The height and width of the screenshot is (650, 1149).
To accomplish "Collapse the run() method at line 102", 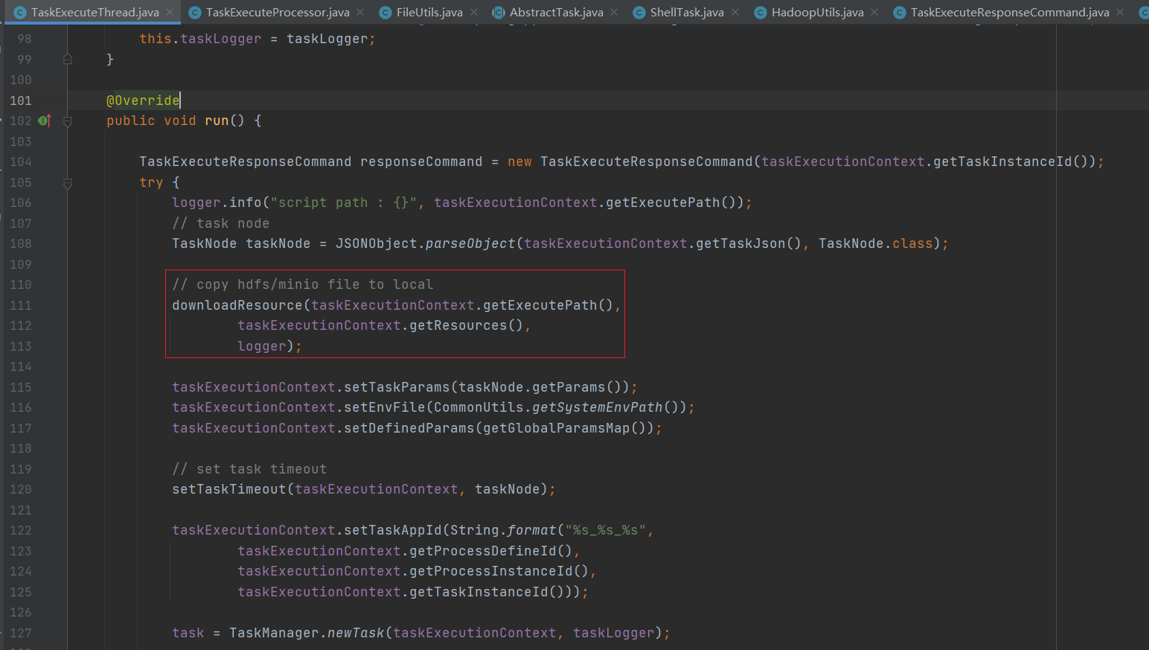I will 68,121.
